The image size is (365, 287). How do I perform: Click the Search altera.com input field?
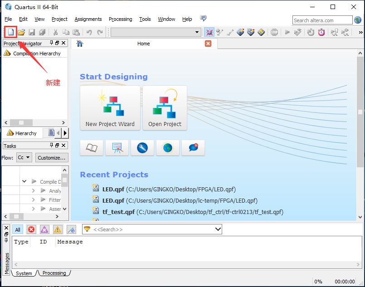coord(322,20)
